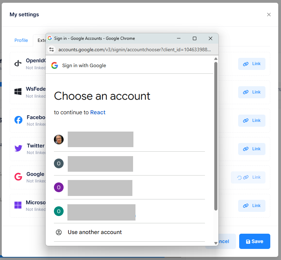This screenshot has width=281, height=260.
Task: Click the WsFederation Windows logo icon
Action: (x=18, y=91)
